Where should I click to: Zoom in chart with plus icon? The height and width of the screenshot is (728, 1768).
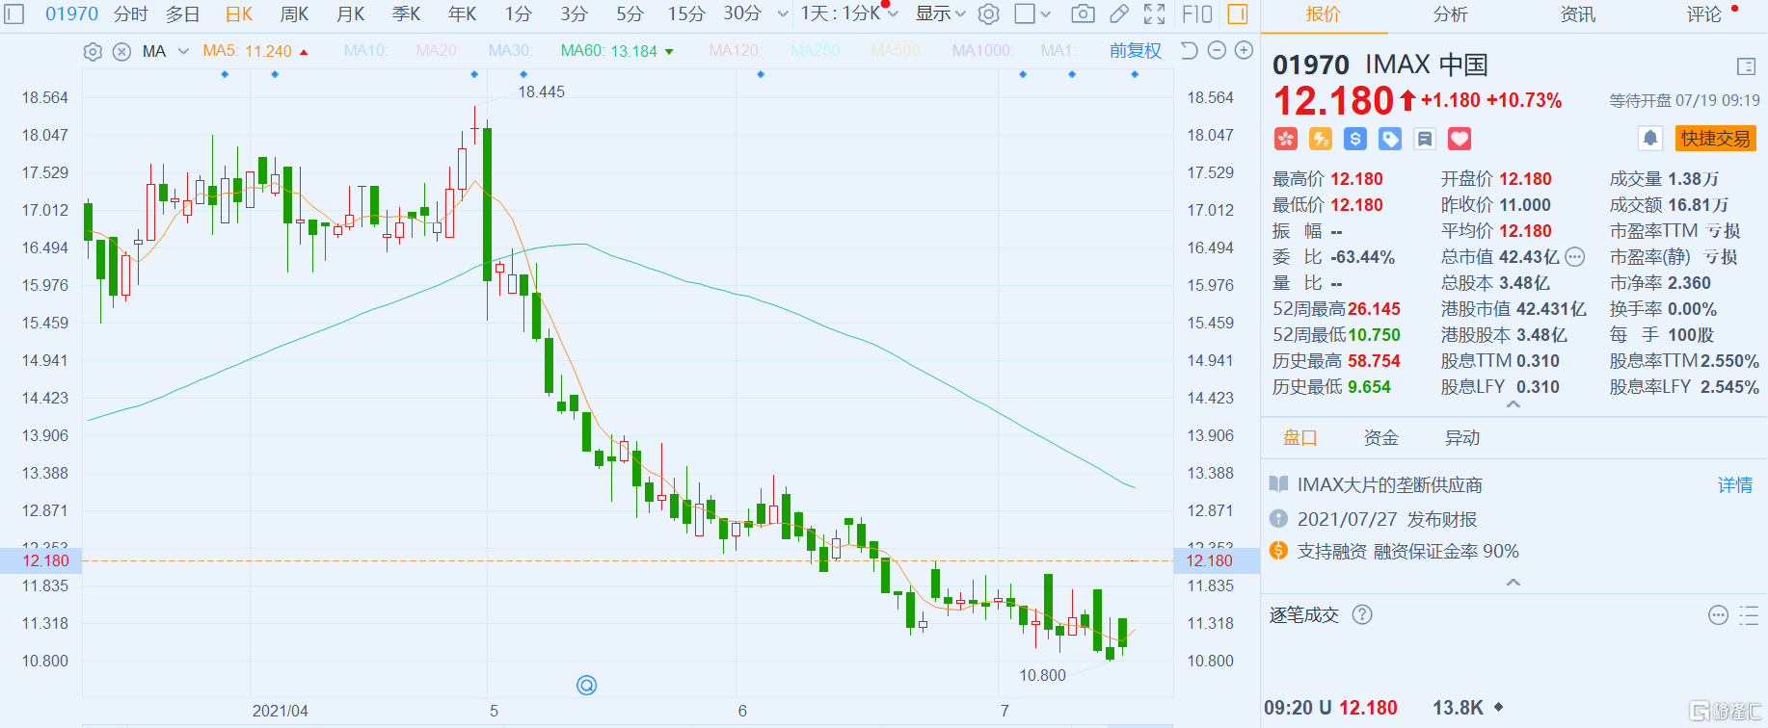pyautogui.click(x=1245, y=50)
